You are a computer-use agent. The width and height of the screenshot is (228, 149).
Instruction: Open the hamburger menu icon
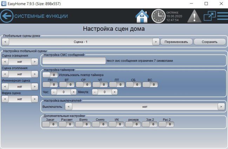(x=222, y=16)
